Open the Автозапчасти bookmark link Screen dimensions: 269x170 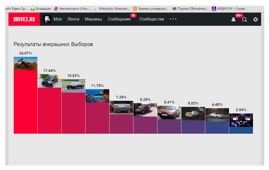click(x=75, y=9)
